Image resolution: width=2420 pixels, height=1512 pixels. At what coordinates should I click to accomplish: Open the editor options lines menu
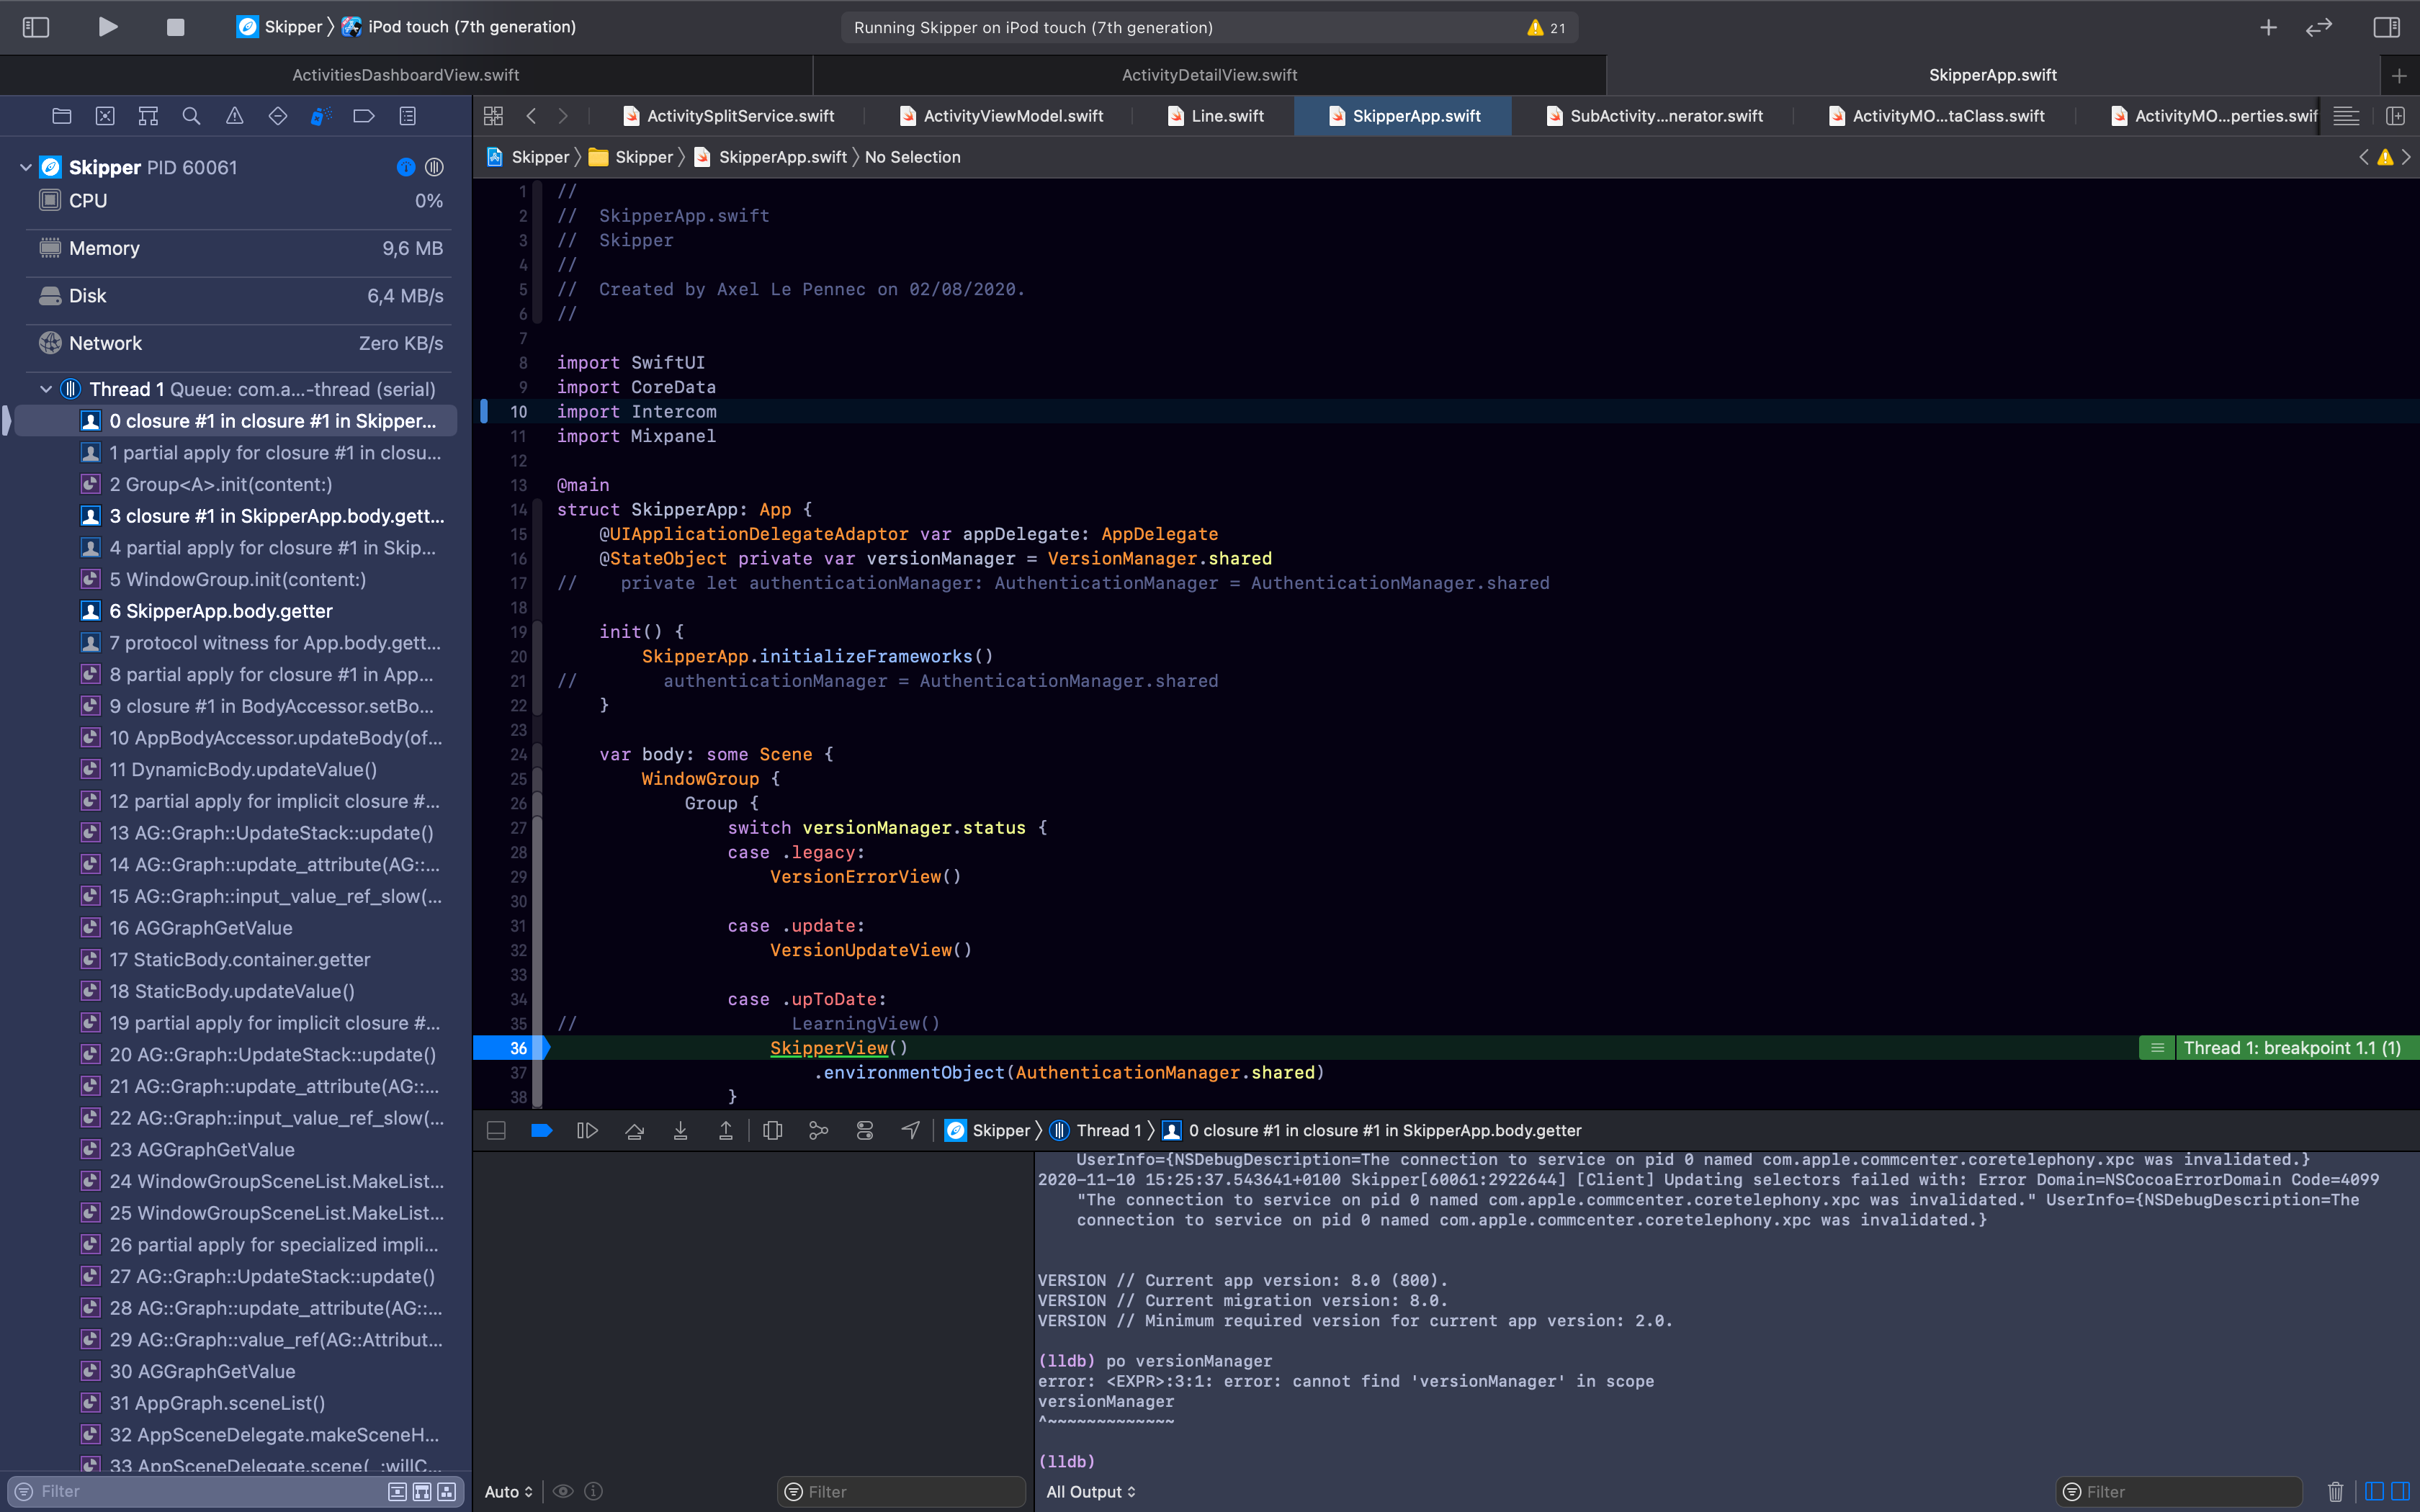pos(2346,116)
